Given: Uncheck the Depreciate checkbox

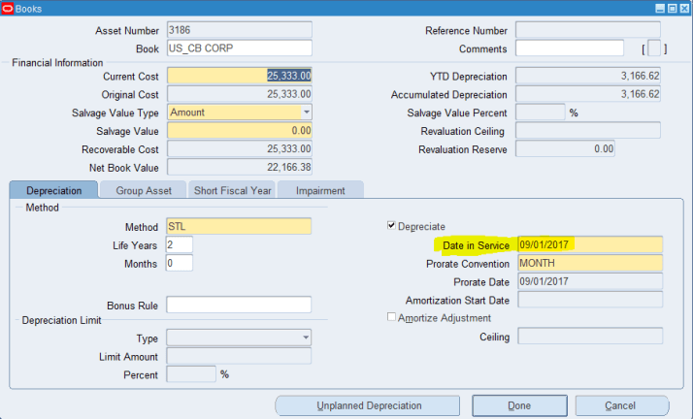Looking at the screenshot, I should tap(392, 226).
